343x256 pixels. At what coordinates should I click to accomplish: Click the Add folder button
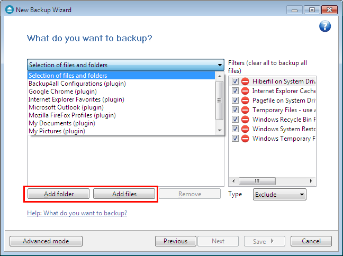coord(59,194)
